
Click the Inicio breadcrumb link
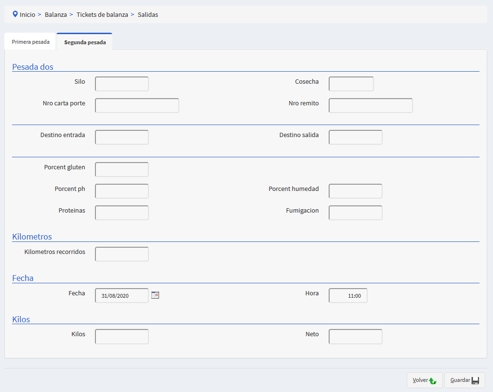coord(27,15)
